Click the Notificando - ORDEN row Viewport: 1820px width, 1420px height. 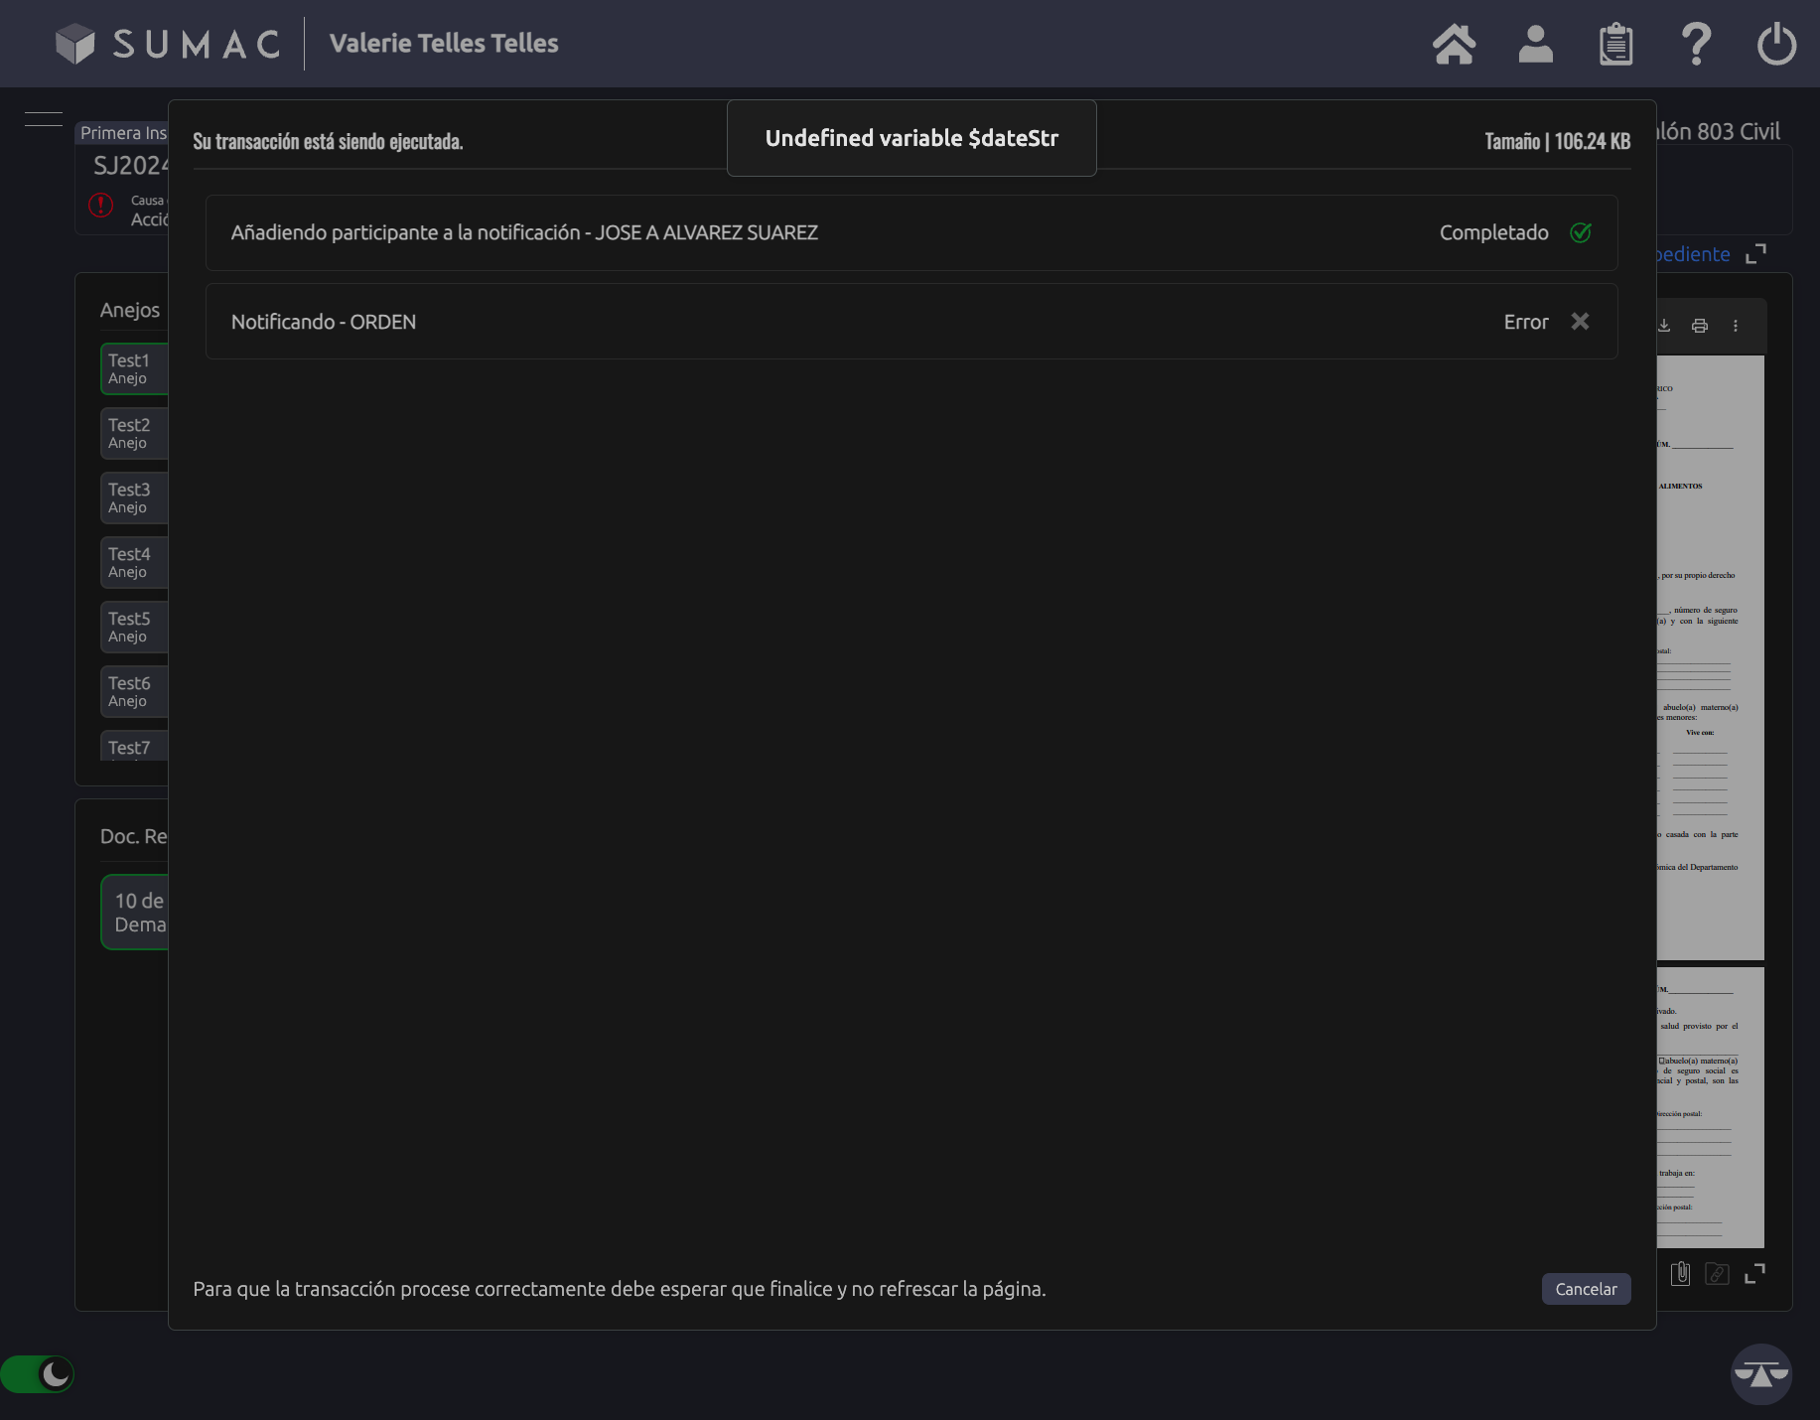point(911,322)
